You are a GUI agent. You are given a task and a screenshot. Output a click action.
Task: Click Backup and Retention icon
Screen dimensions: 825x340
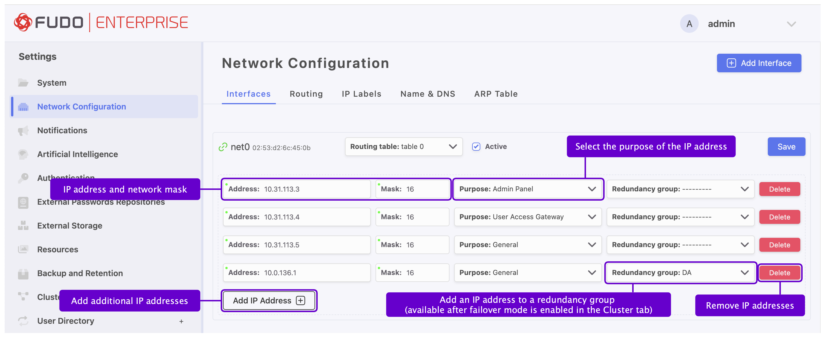point(23,274)
